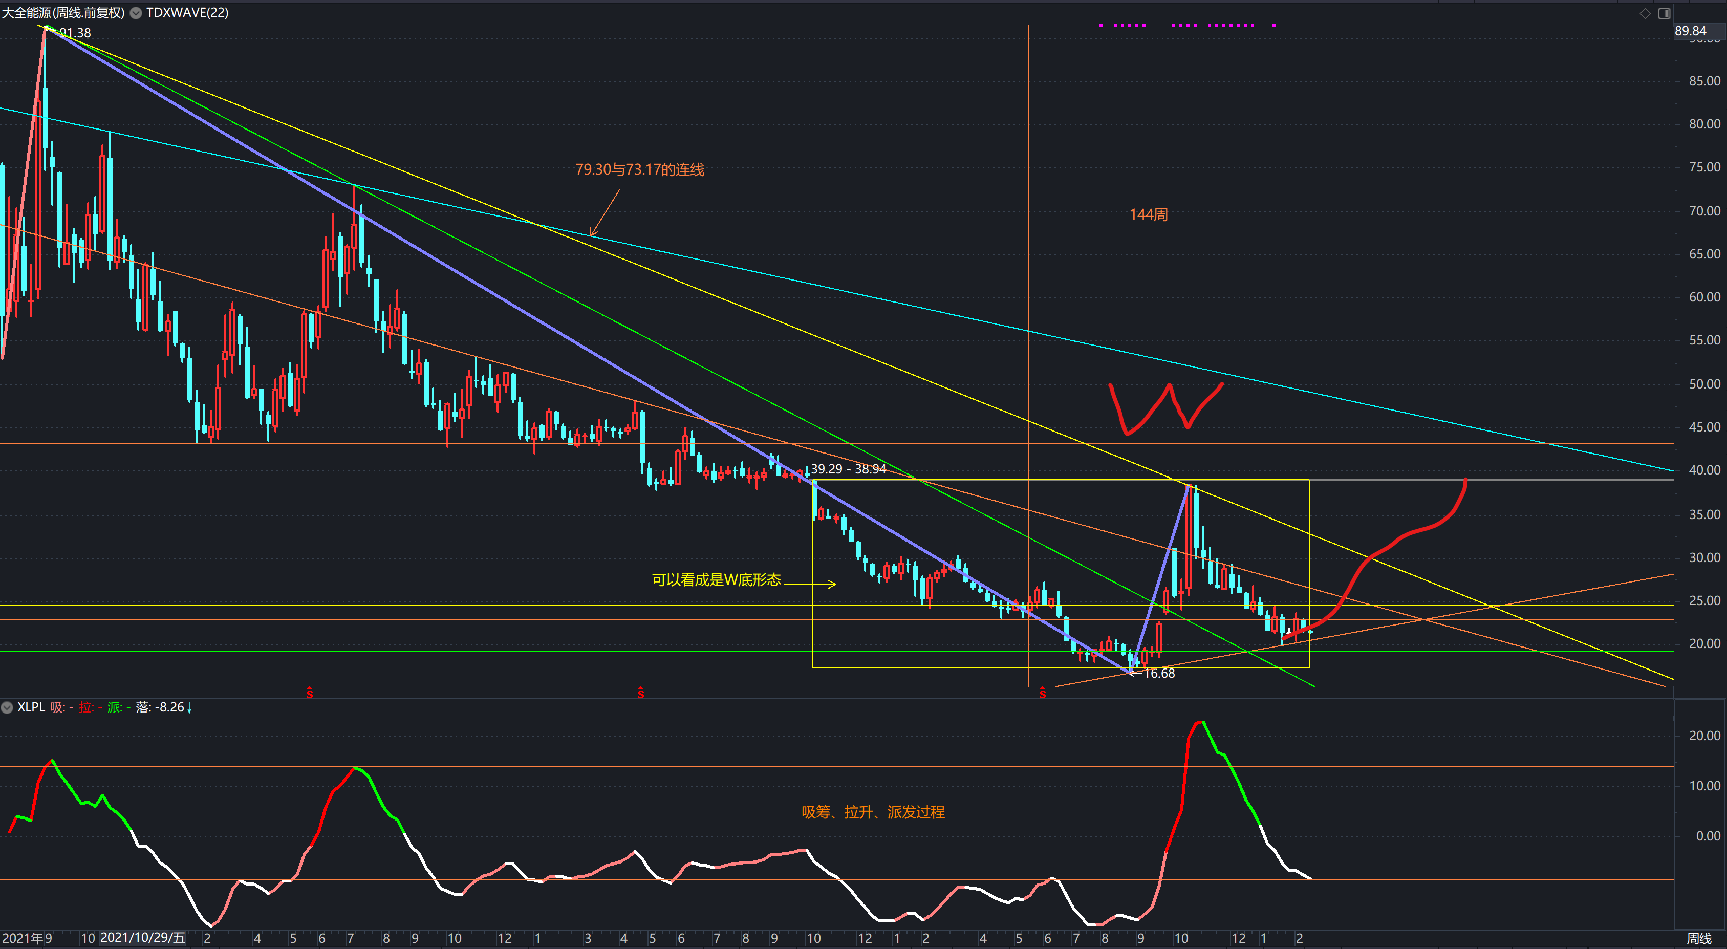1727x949 pixels.
Task: Click first red S marker below chart
Action: coord(310,693)
